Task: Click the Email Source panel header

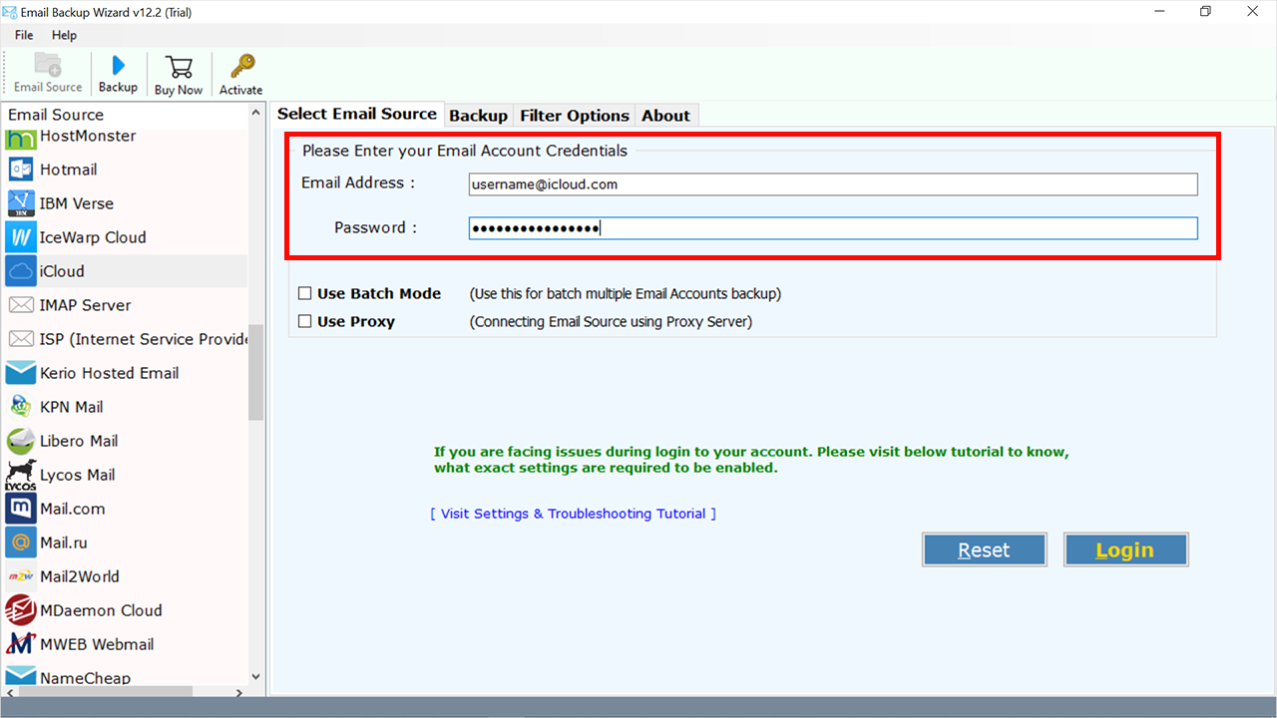Action: pos(56,115)
